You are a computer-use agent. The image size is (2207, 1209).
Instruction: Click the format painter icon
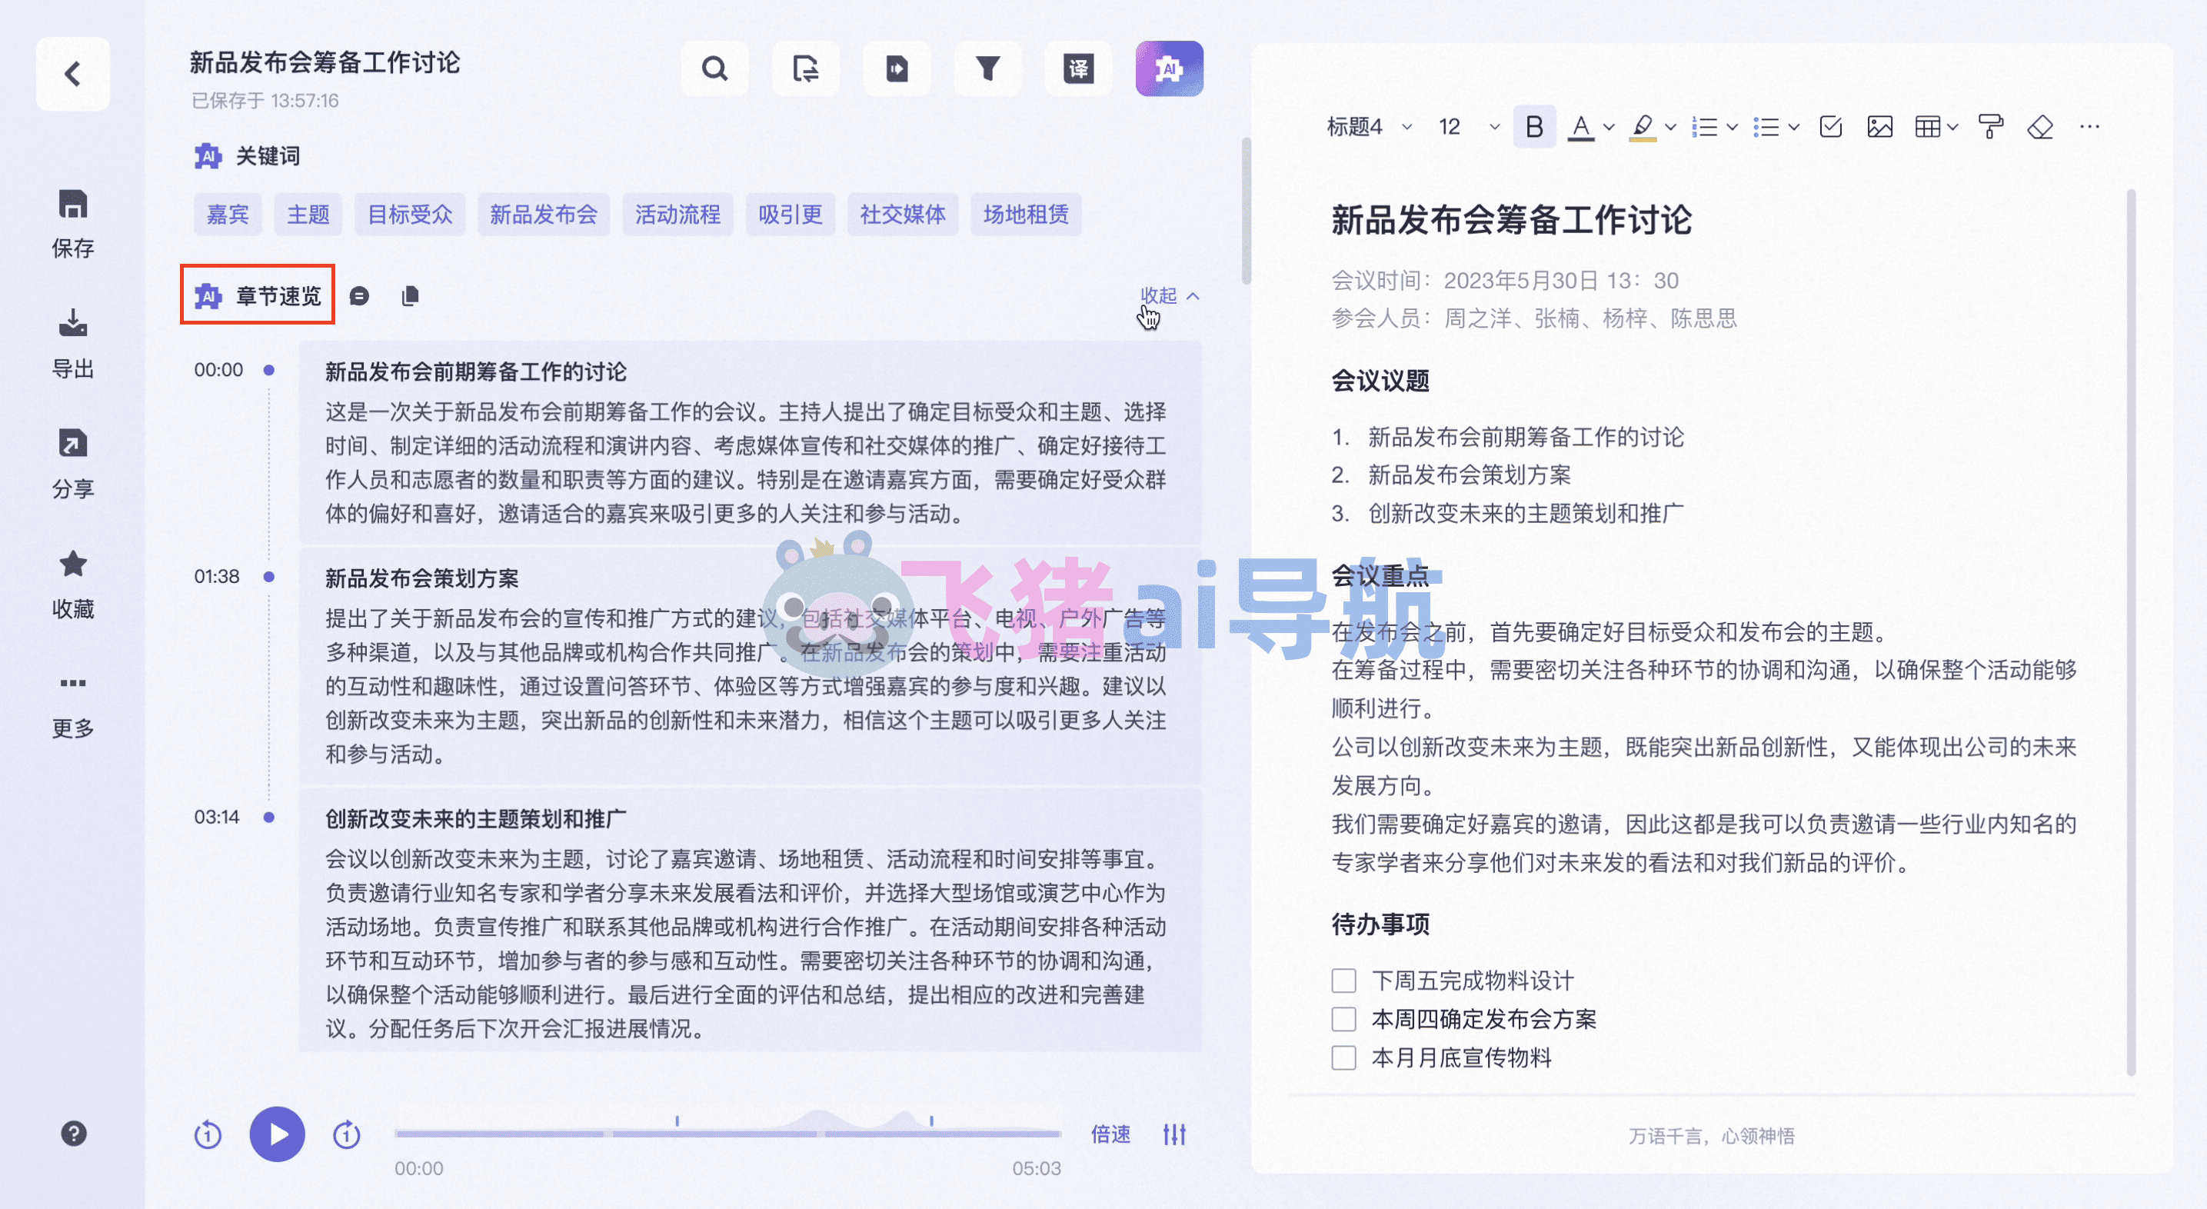click(x=1991, y=127)
